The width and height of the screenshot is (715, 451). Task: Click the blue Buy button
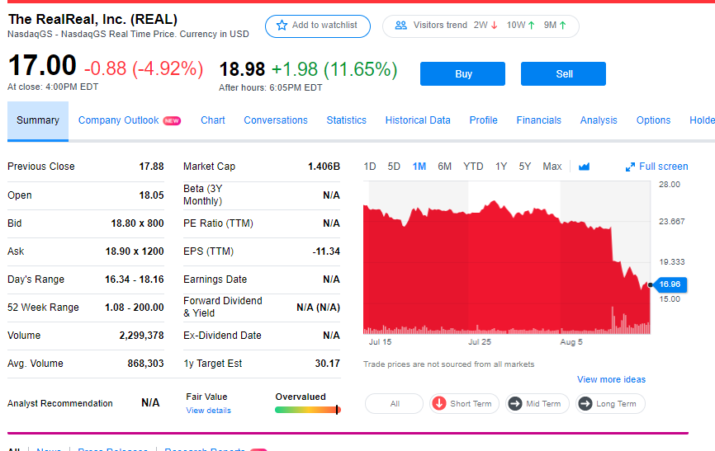click(463, 74)
